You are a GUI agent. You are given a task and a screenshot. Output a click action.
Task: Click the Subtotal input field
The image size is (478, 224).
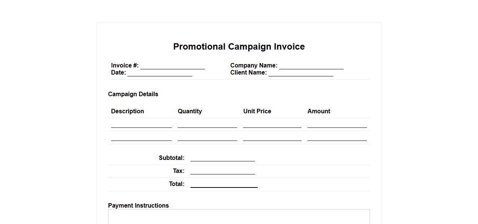point(223,158)
